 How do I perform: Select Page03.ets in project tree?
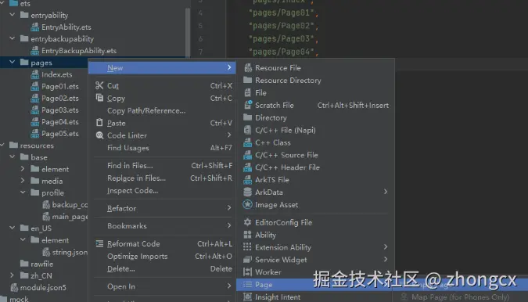(60, 110)
